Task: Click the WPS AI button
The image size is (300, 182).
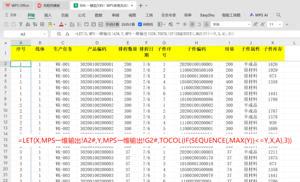Action: [x=259, y=15]
